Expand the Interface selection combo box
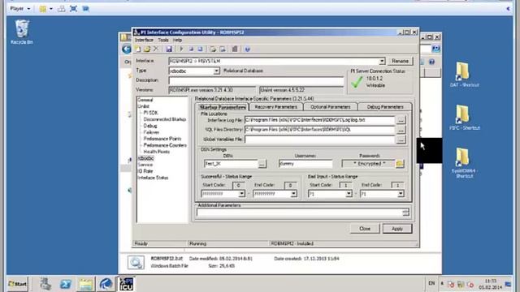The width and height of the screenshot is (520, 292). (382, 62)
